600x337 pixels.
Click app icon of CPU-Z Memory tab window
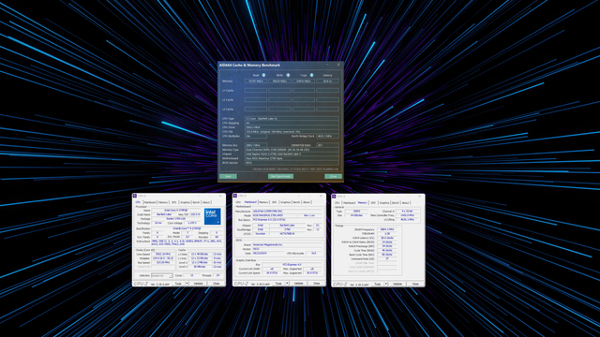[x=334, y=197]
